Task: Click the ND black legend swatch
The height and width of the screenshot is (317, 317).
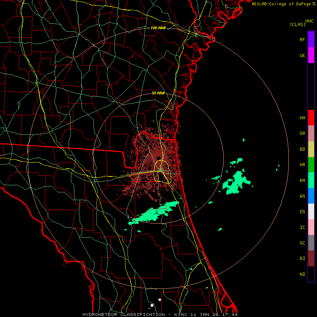Action: 311,274
